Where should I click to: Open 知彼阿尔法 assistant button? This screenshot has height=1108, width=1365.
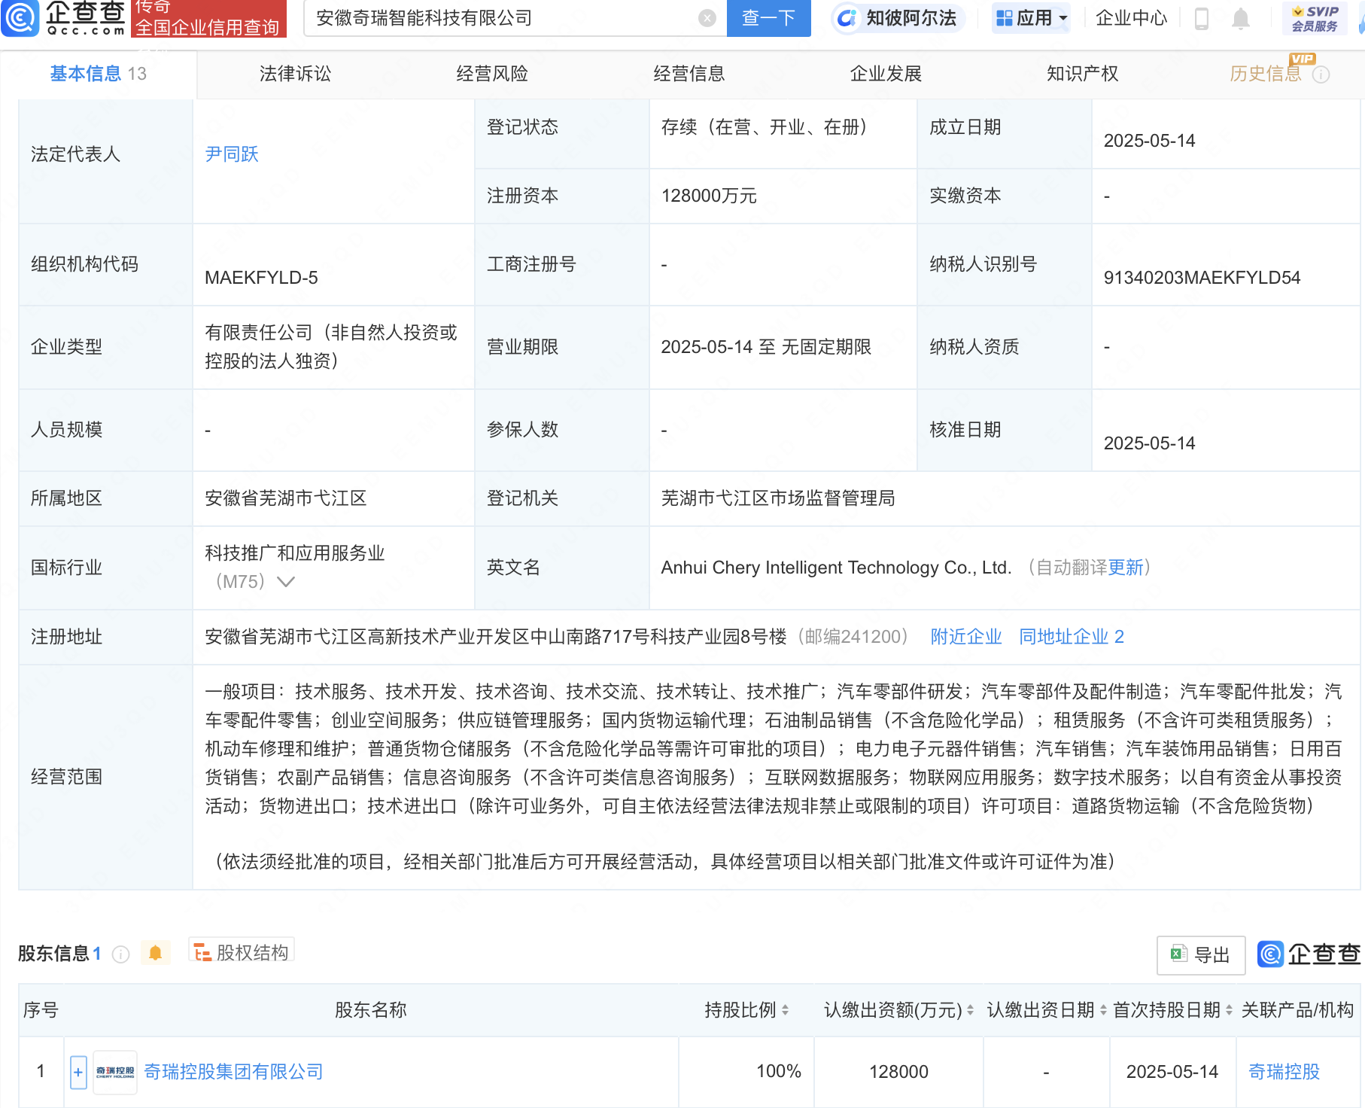(x=898, y=18)
